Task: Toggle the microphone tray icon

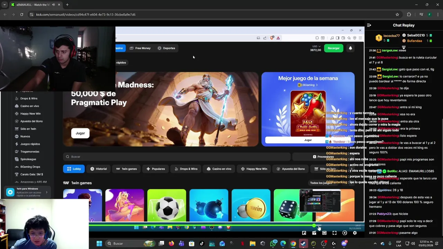Action: [x=390, y=243]
